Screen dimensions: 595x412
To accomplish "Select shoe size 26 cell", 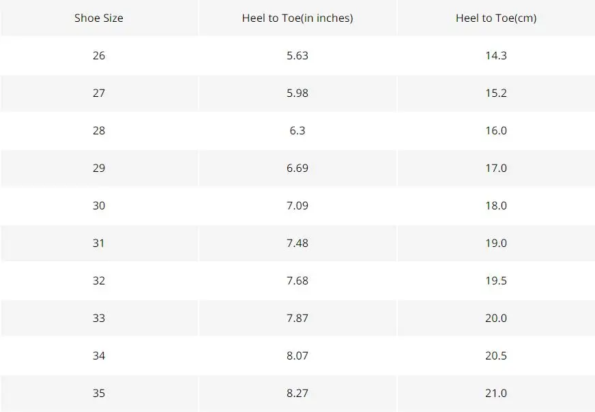I will [x=99, y=55].
